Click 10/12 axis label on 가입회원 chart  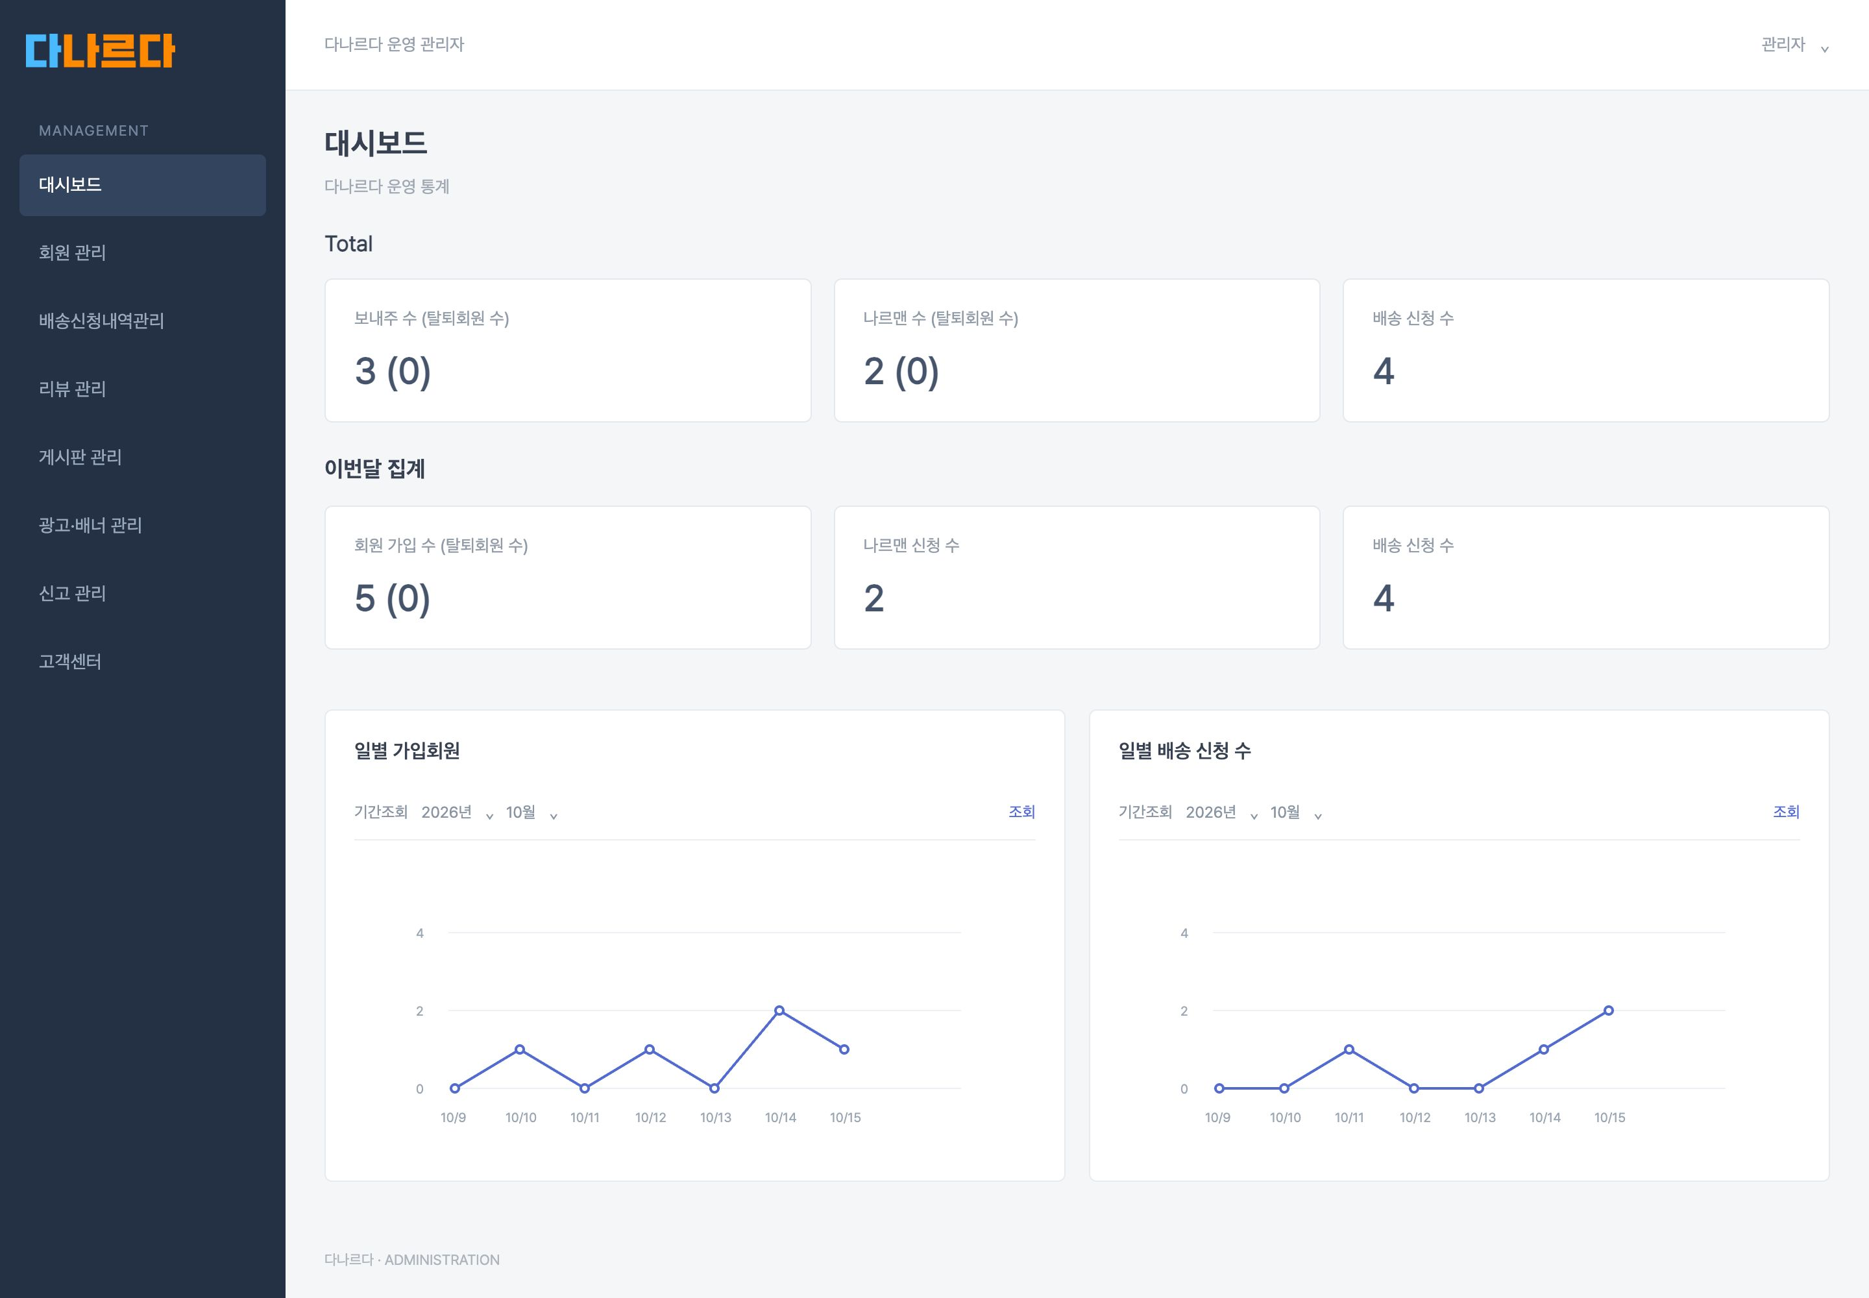tap(651, 1118)
